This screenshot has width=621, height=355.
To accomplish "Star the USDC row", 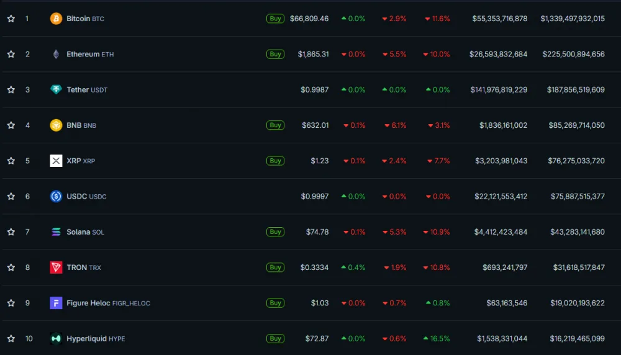I will coord(11,196).
